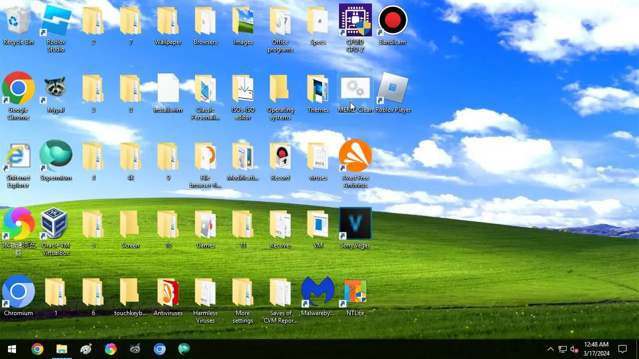The width and height of the screenshot is (639, 359).
Task: Select the Sony Vegas shortcut
Action: [355, 229]
